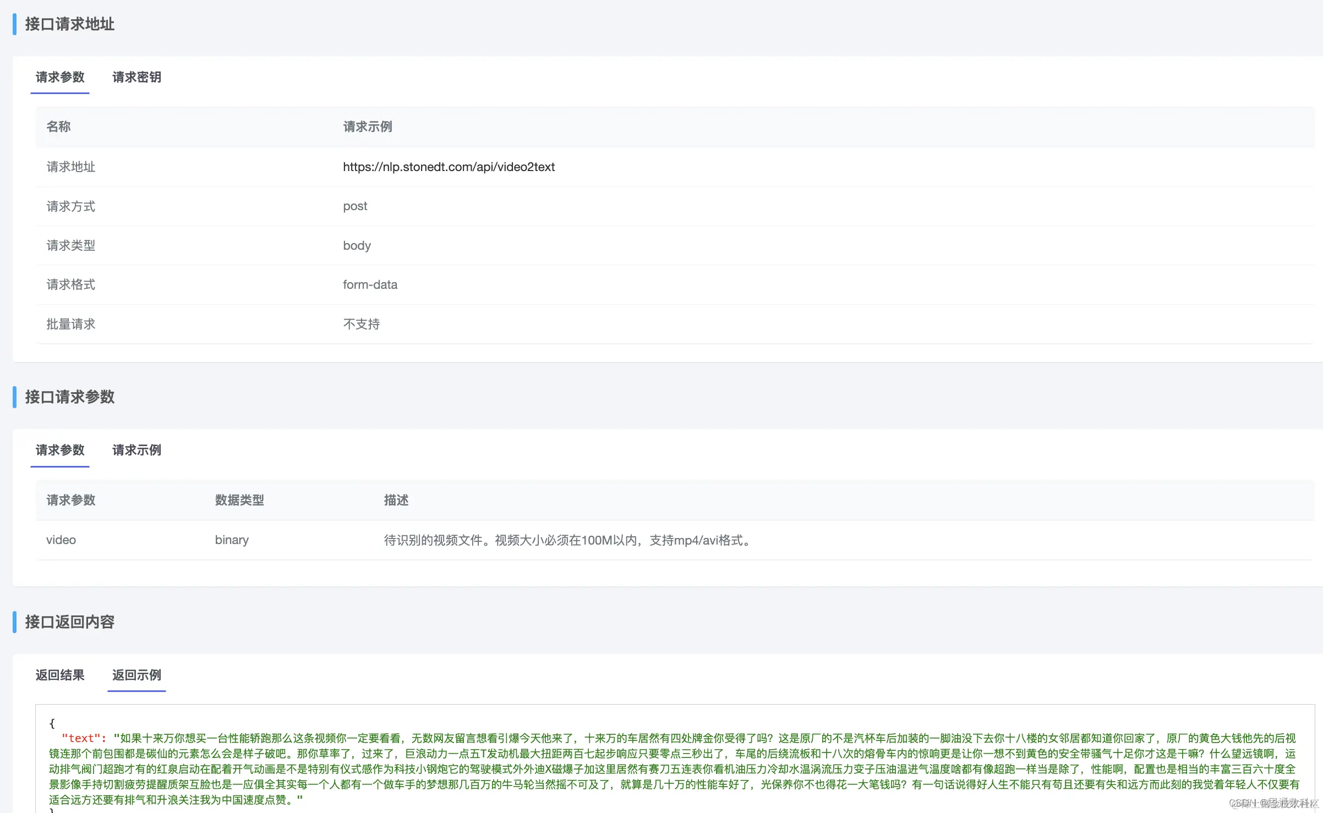Click the 数据类型 column header
The width and height of the screenshot is (1323, 813).
coord(239,500)
